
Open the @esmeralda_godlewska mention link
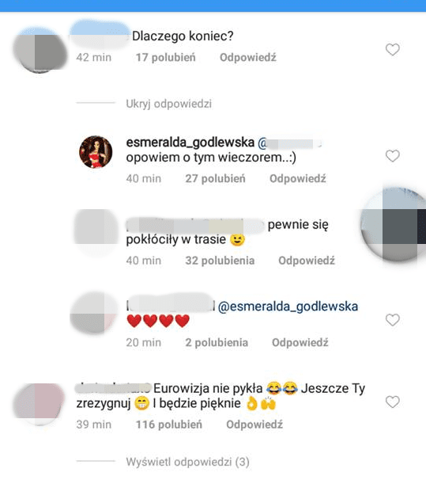click(x=288, y=307)
